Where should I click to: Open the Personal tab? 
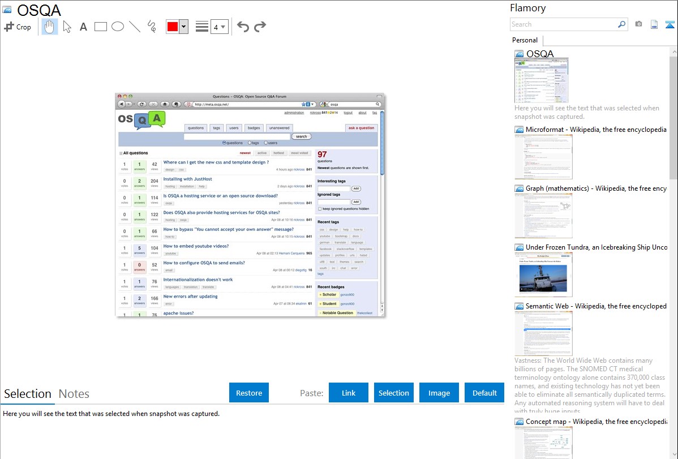click(525, 40)
